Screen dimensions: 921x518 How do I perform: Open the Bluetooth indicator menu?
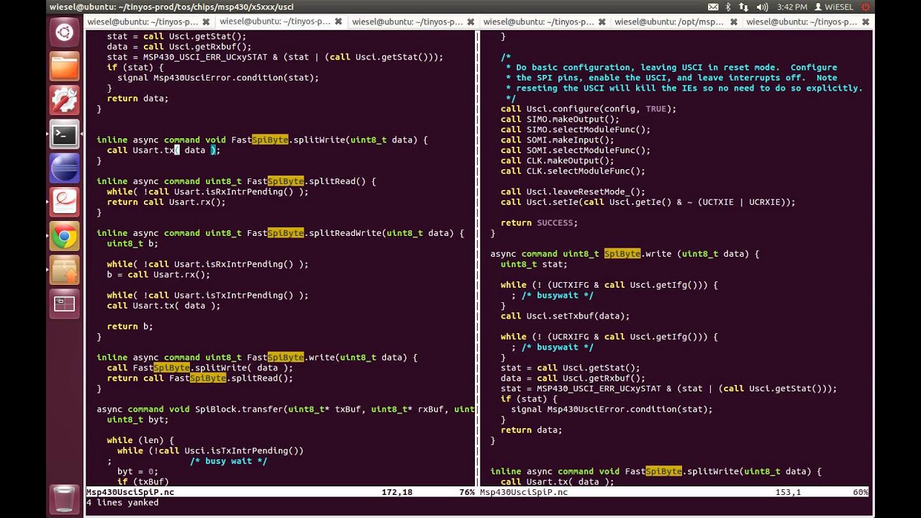(x=728, y=6)
